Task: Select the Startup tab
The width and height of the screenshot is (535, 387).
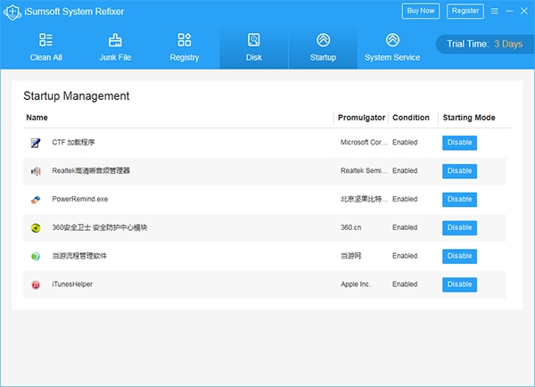Action: [x=323, y=47]
